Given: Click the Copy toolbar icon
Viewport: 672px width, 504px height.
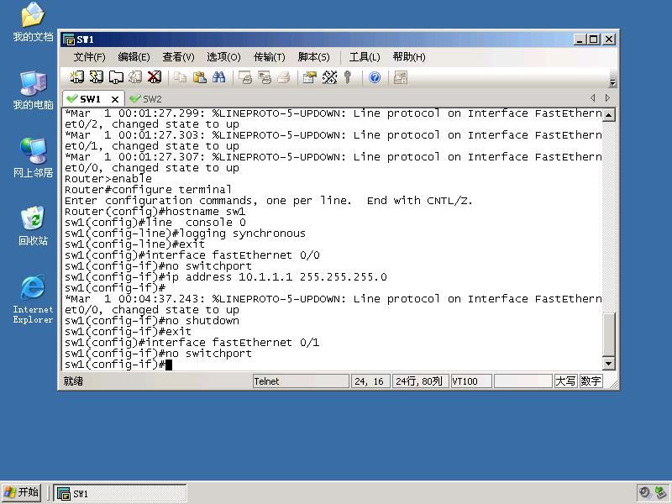Looking at the screenshot, I should (x=180, y=77).
